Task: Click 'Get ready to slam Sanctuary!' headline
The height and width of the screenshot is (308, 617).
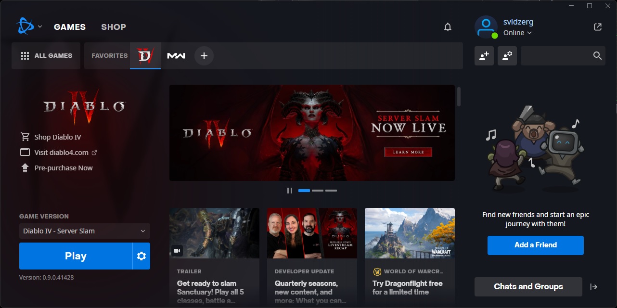Action: point(210,293)
